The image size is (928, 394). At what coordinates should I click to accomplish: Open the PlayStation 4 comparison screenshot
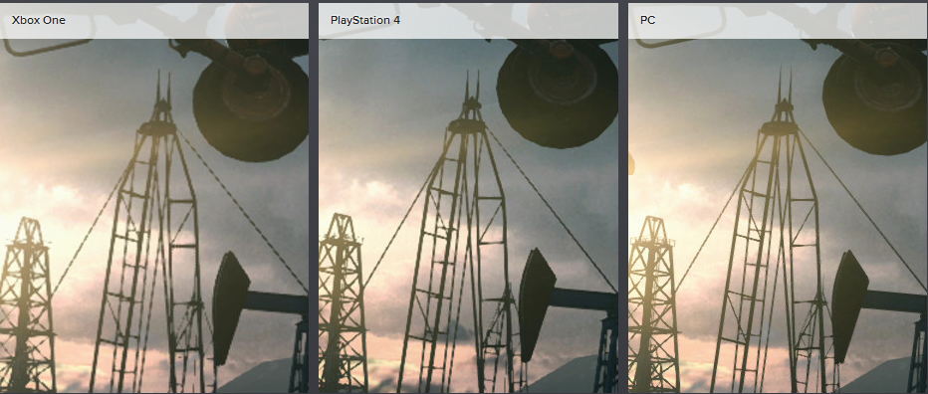coord(468,198)
